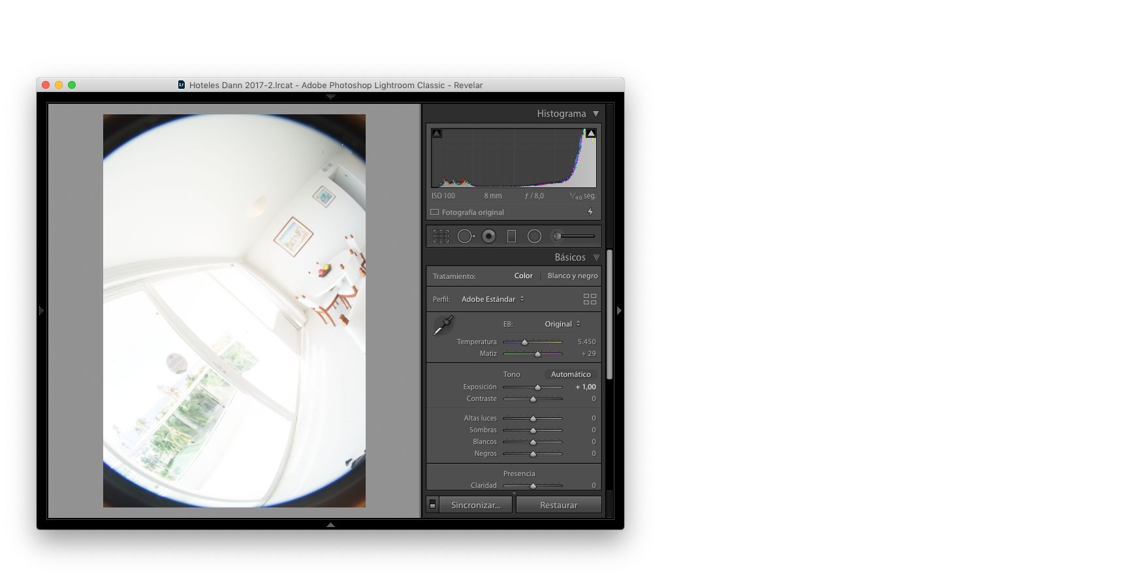Switch treatment to Blanco y negro

(572, 276)
